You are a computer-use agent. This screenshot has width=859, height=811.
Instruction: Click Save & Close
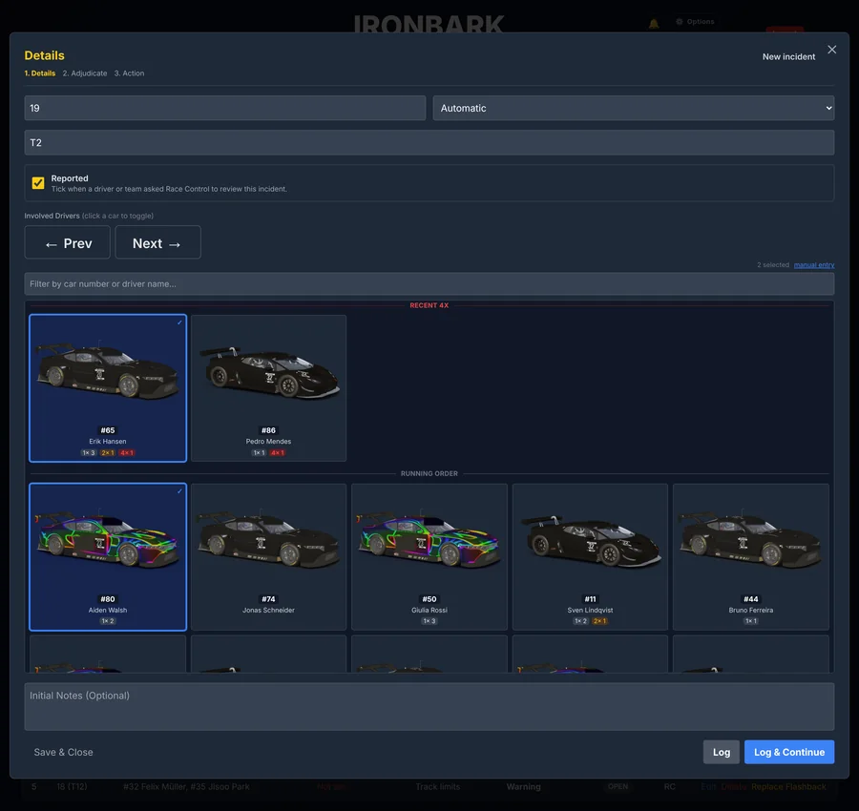coord(64,753)
